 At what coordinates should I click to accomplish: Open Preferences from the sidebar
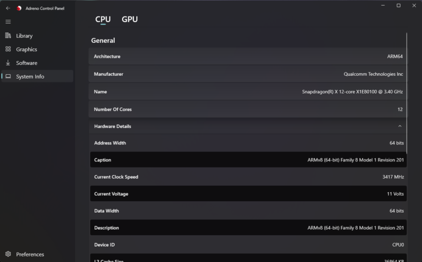pyautogui.click(x=30, y=254)
